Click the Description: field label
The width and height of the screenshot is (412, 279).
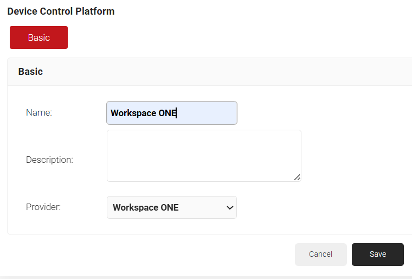click(x=49, y=160)
